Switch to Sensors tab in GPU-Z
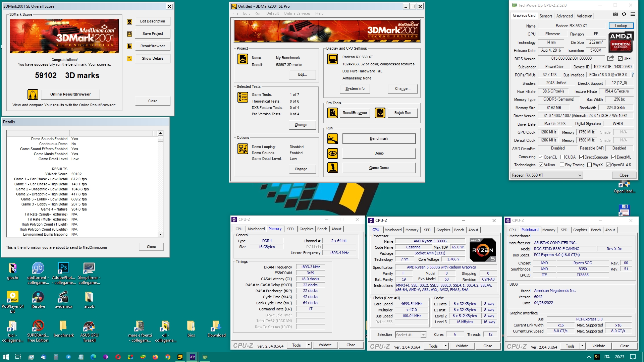The image size is (644, 362). pos(546,16)
